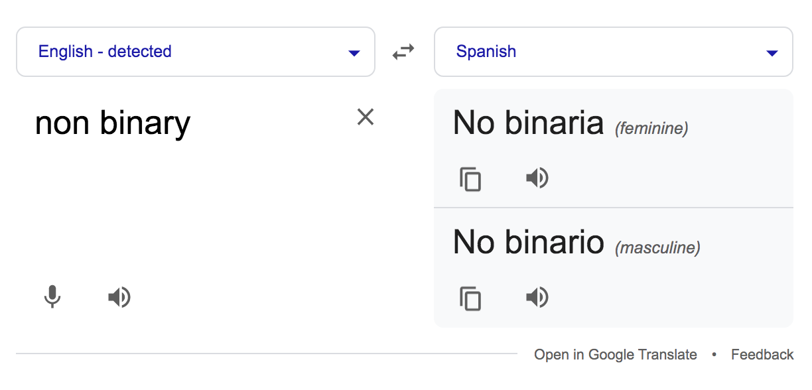Expand the Spanish target language arrow
Screen dimensions: 812x390
[772, 53]
